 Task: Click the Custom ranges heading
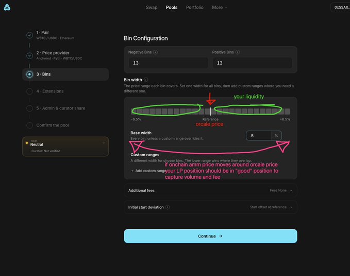click(145, 155)
